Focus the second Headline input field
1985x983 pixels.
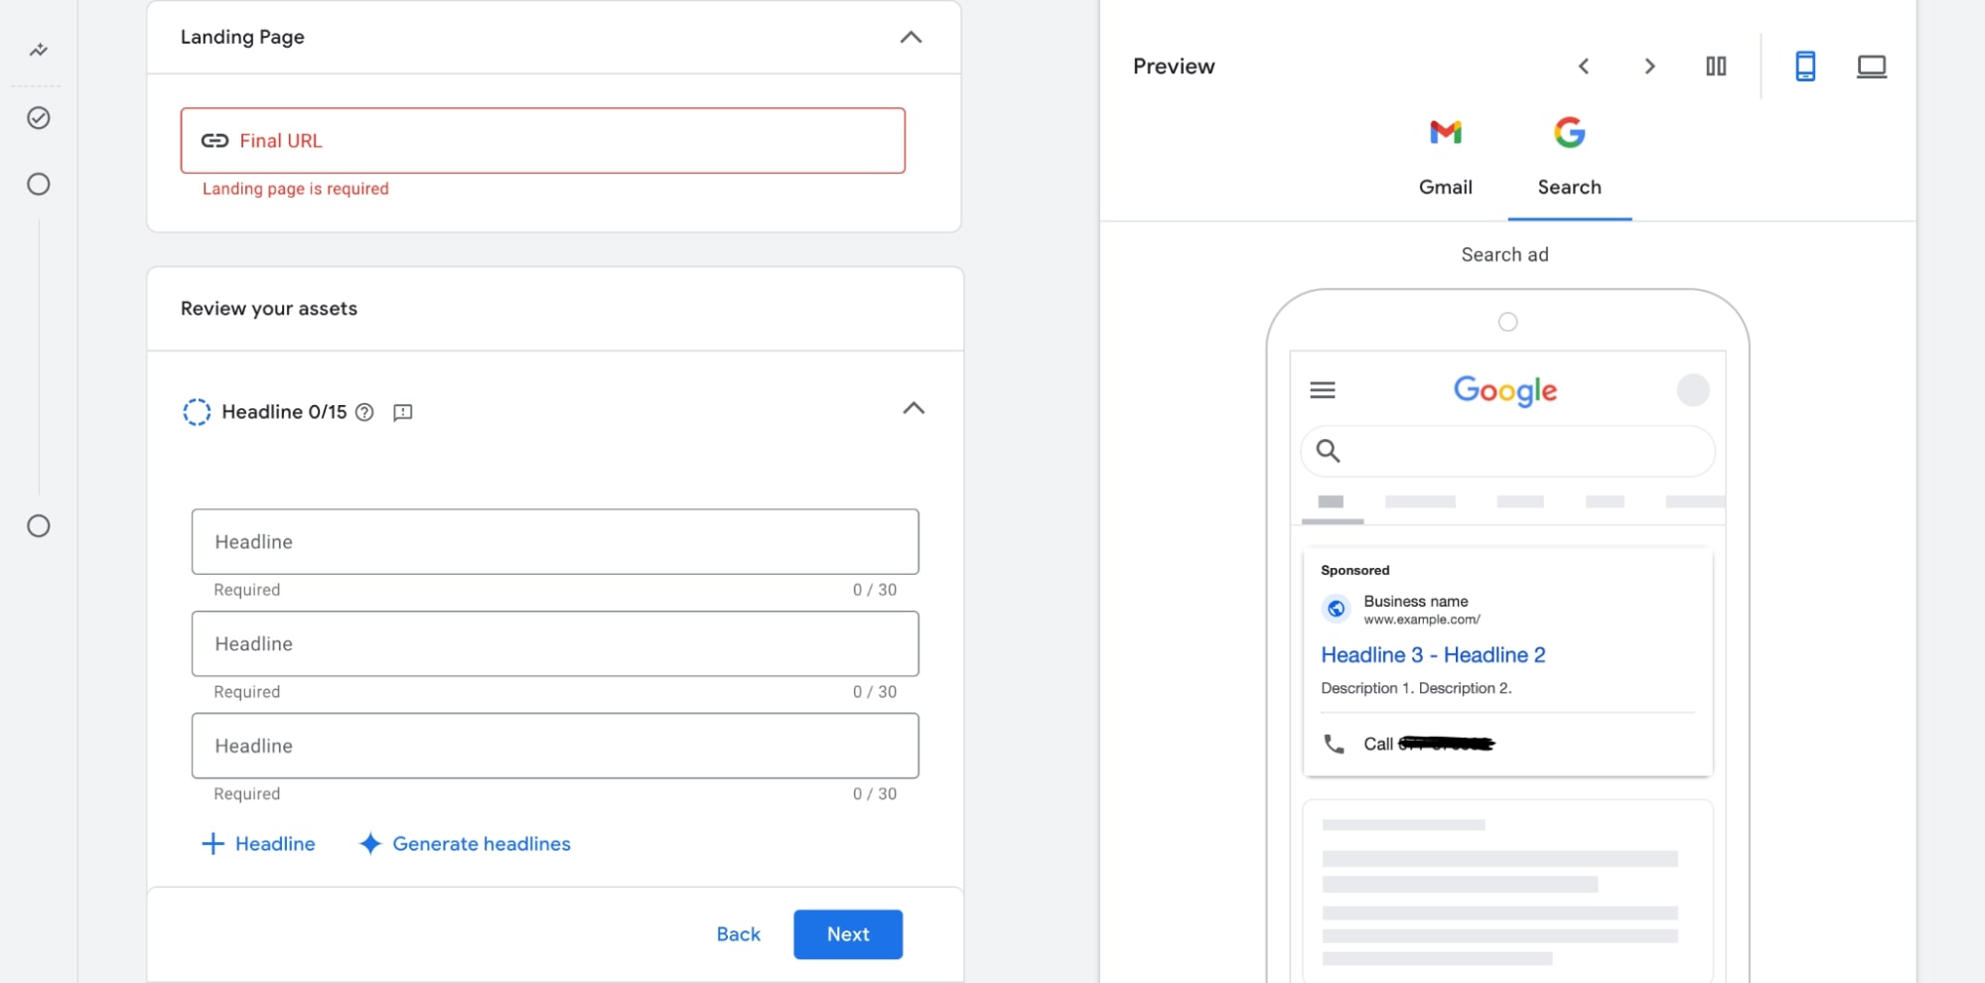[555, 644]
